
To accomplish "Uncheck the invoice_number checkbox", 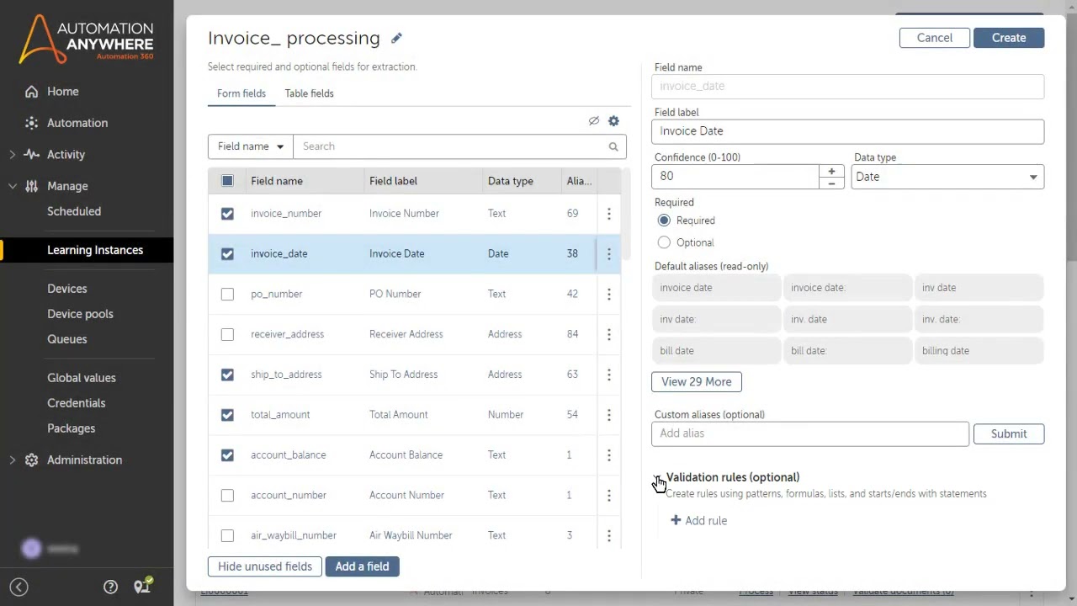I will click(227, 214).
